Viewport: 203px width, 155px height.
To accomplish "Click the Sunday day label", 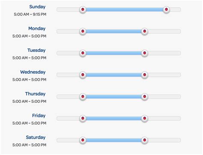I will point(37,7).
